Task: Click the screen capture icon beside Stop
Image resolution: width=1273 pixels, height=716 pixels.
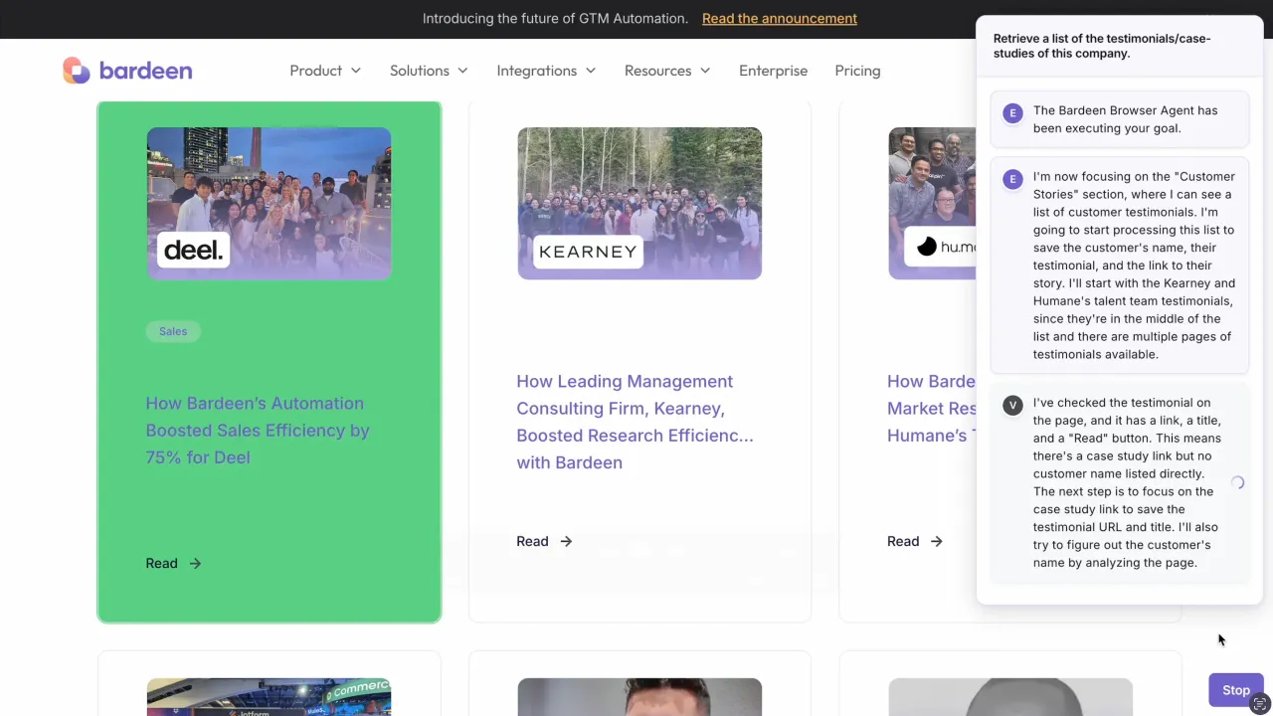Action: click(x=1260, y=703)
